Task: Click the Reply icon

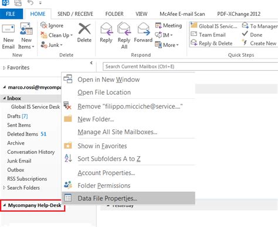Action: click(x=106, y=29)
